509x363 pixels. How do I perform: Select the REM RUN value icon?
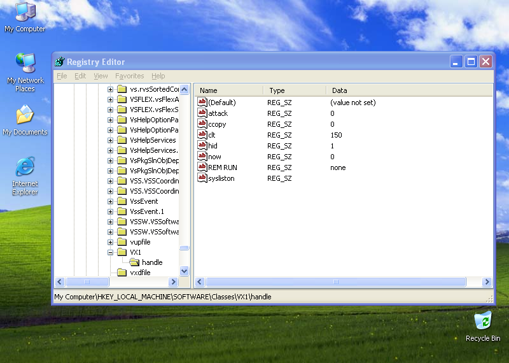202,167
